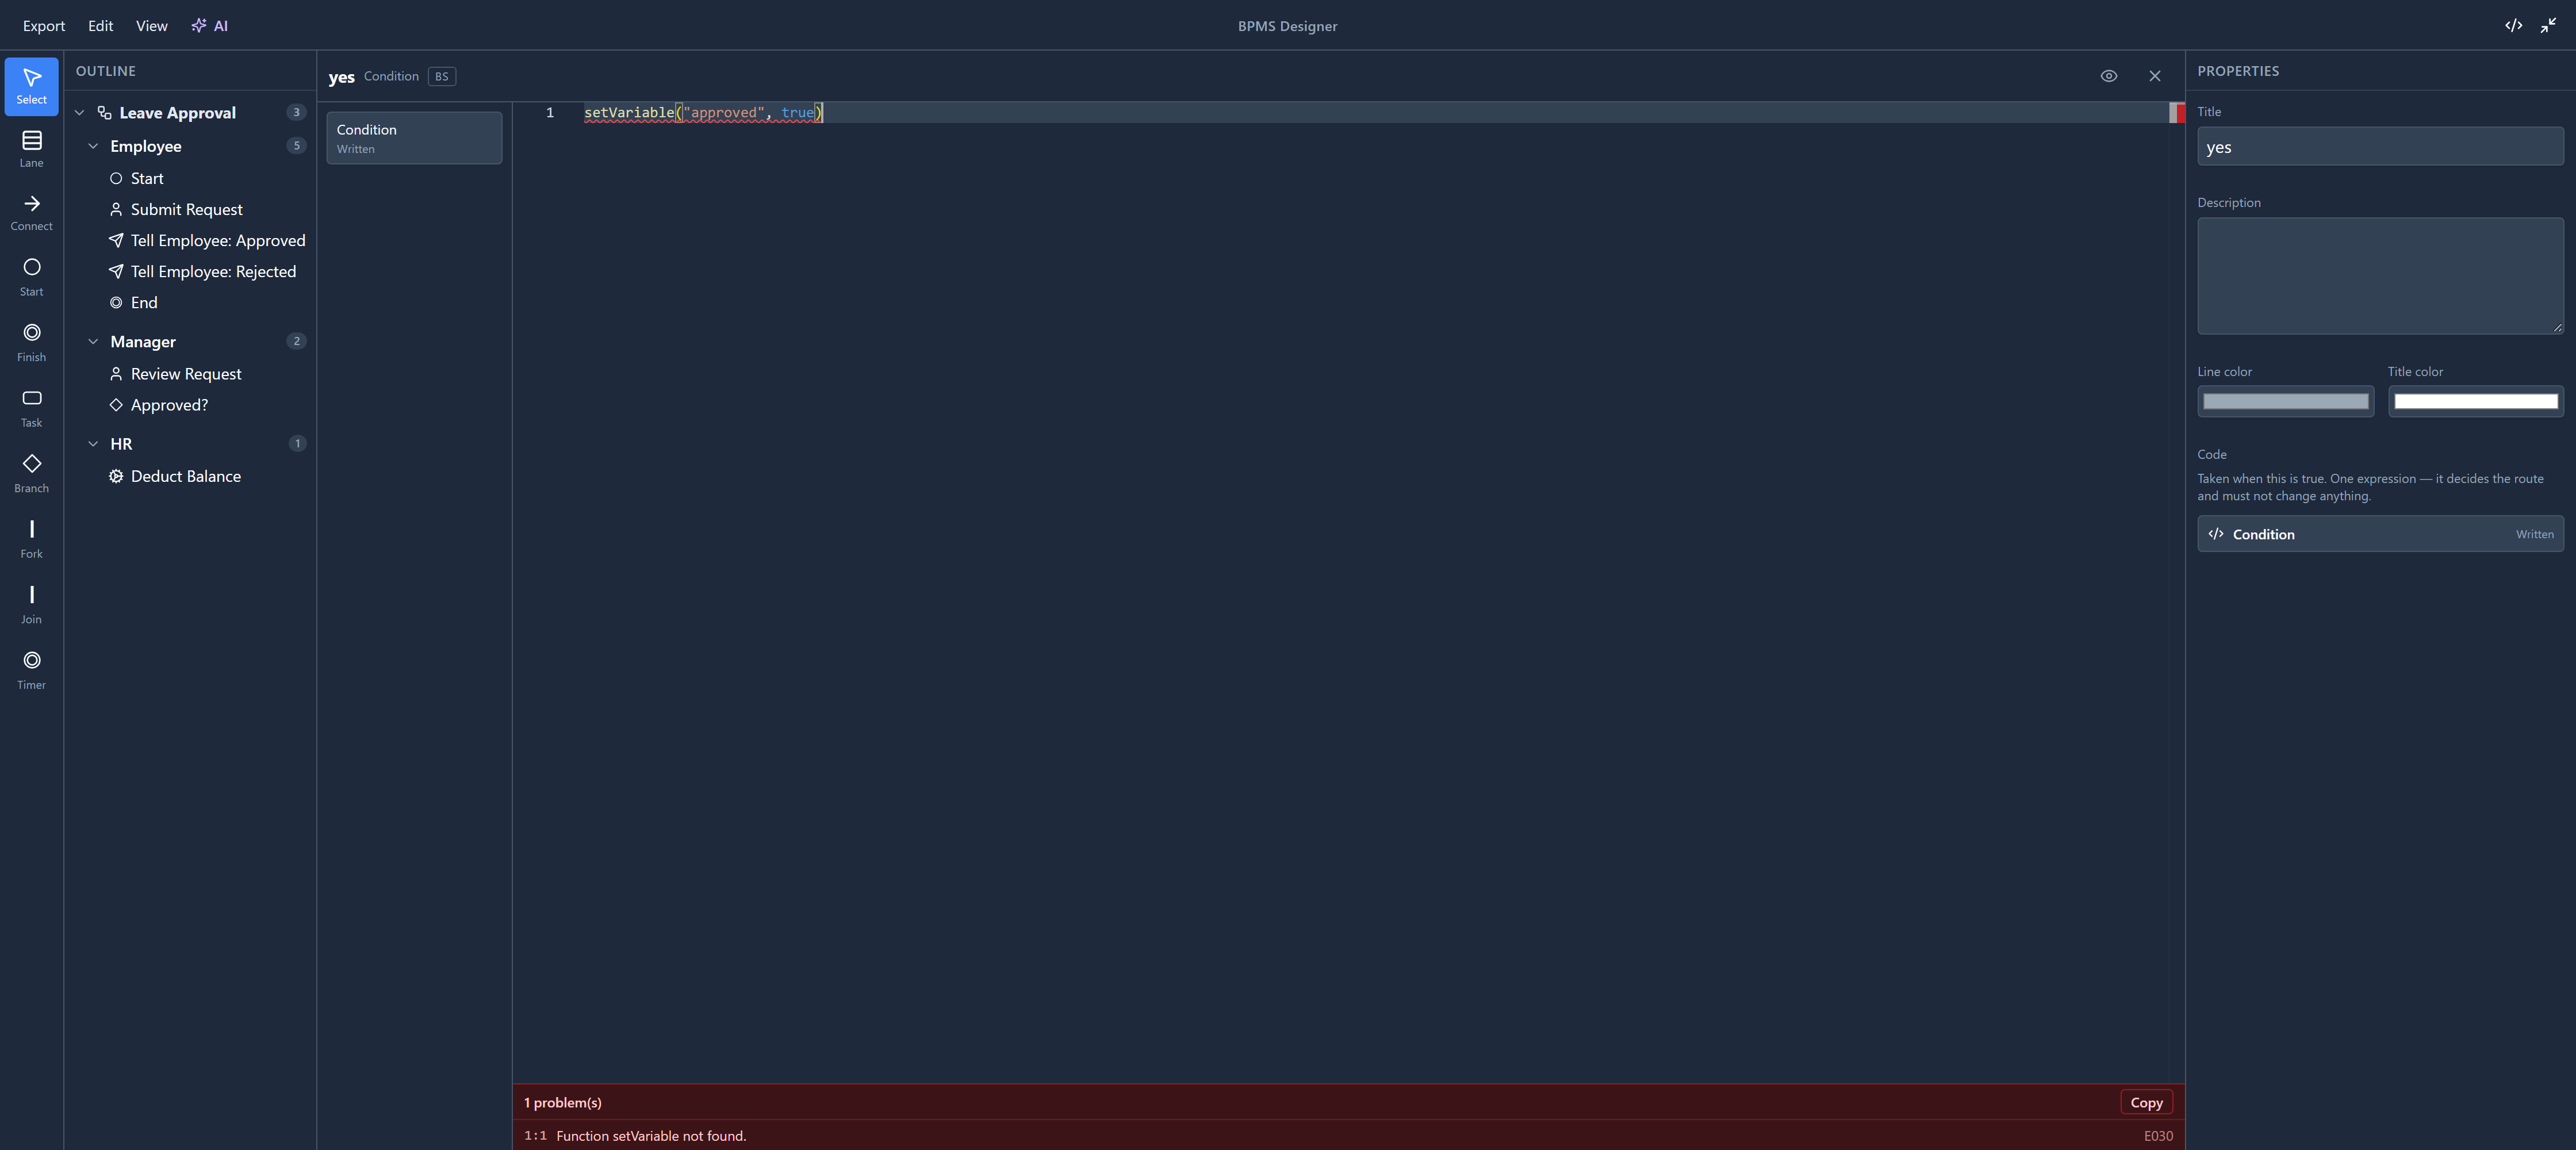This screenshot has width=2576, height=1150.
Task: Choose the Lane tool
Action: pos(31,150)
